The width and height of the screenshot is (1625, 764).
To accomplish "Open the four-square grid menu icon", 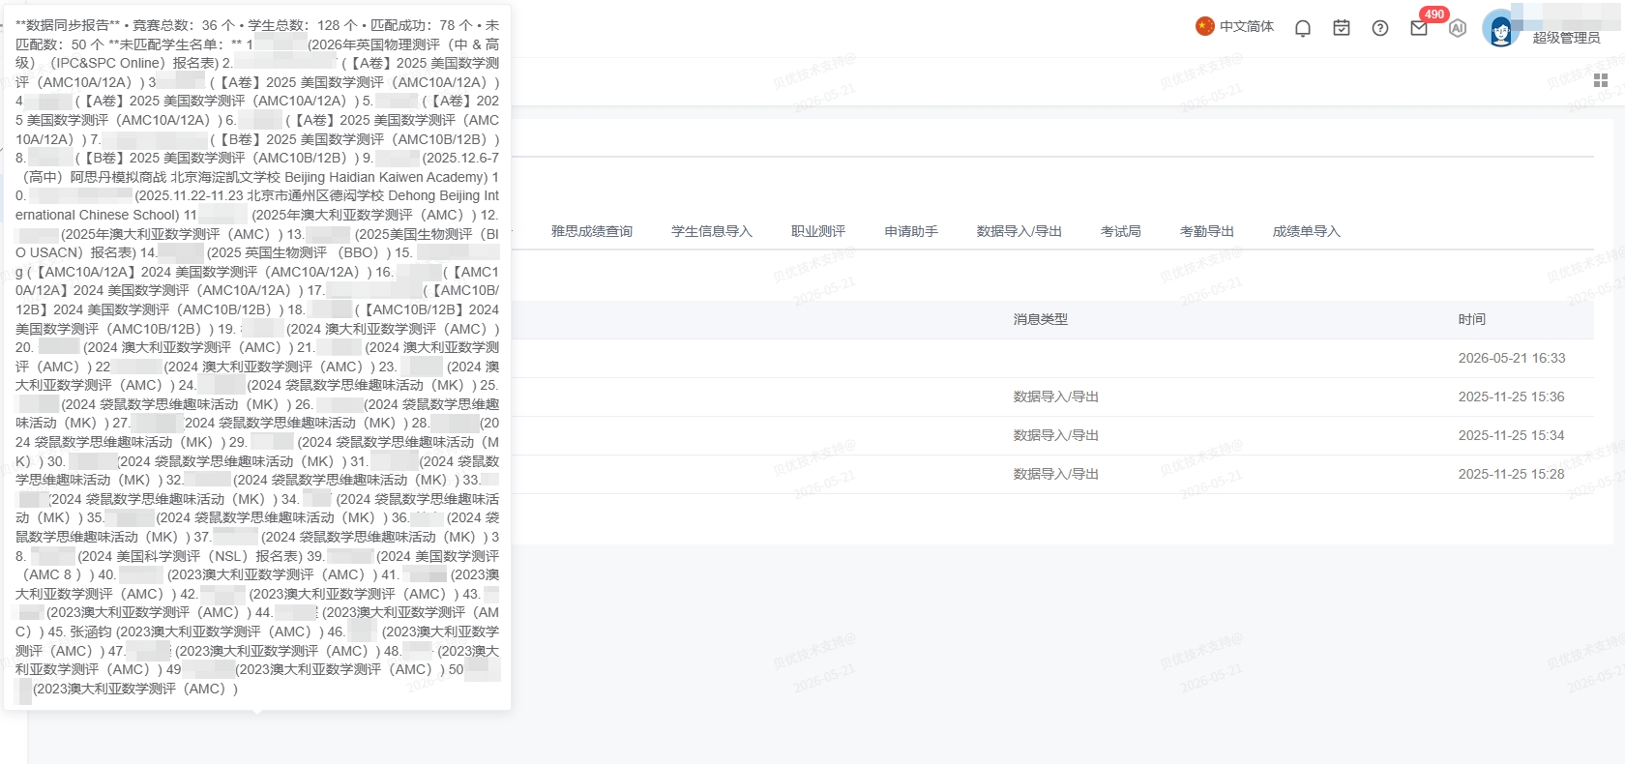I will (x=1601, y=80).
